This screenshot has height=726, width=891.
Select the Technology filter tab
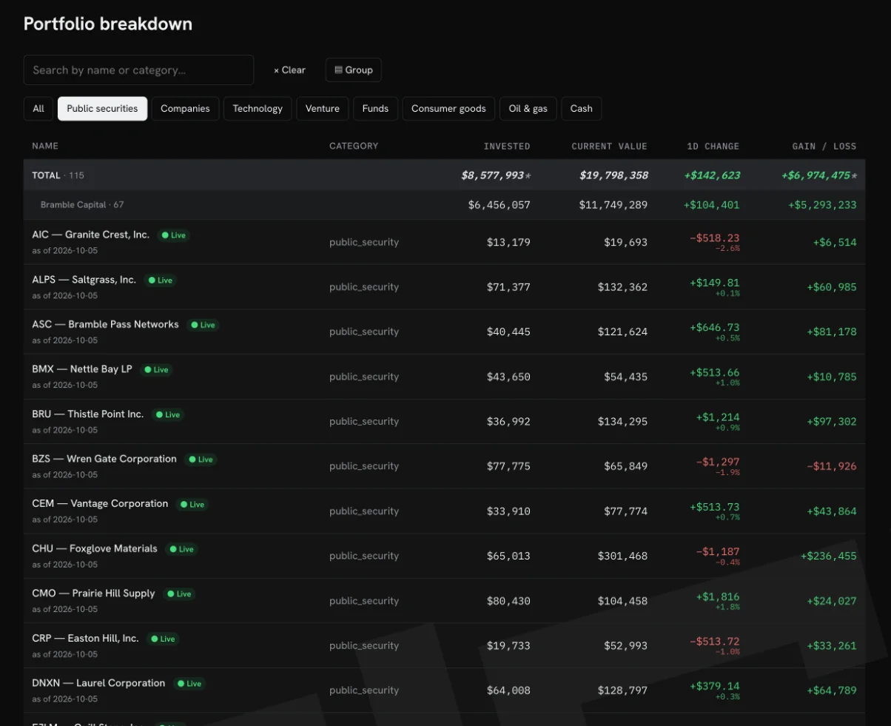(258, 108)
